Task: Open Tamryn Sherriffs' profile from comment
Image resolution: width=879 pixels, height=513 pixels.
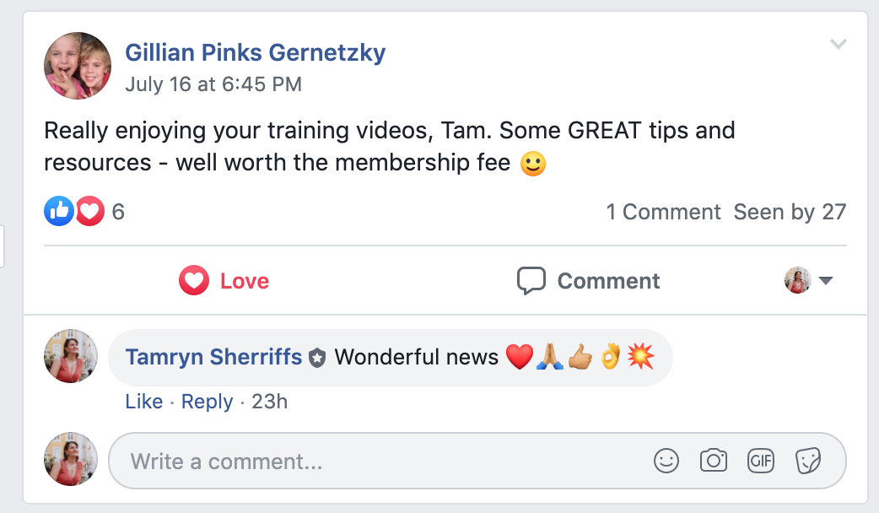Action: tap(213, 357)
